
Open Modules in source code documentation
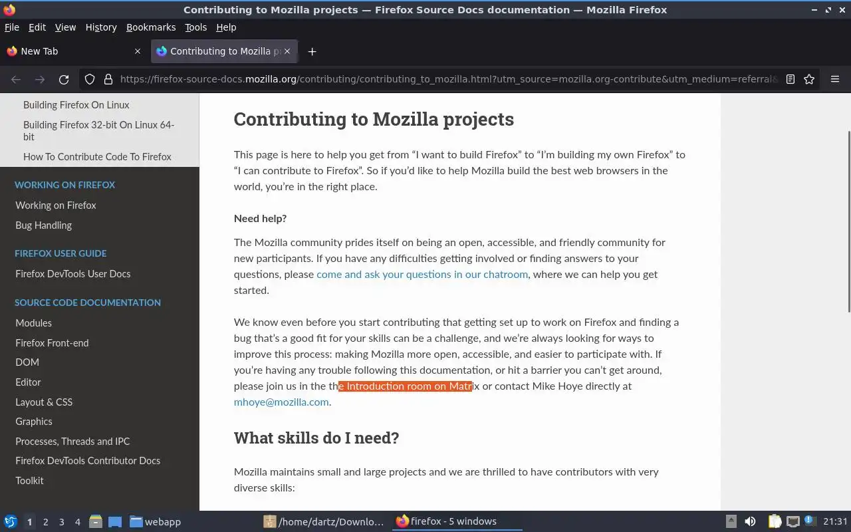pyautogui.click(x=34, y=323)
